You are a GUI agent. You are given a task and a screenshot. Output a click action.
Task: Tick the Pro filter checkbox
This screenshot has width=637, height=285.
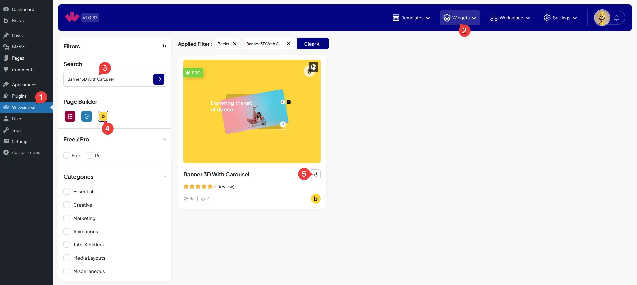pos(90,156)
